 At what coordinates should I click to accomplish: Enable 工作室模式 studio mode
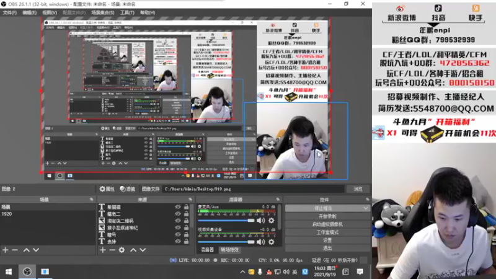tap(327, 232)
